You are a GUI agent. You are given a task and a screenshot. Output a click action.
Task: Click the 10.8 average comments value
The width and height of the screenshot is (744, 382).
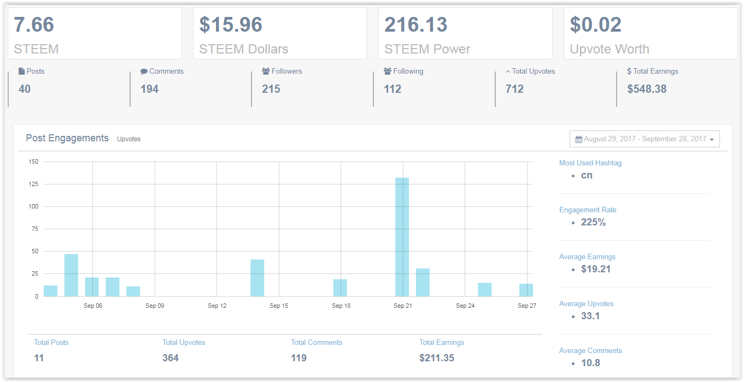click(590, 363)
